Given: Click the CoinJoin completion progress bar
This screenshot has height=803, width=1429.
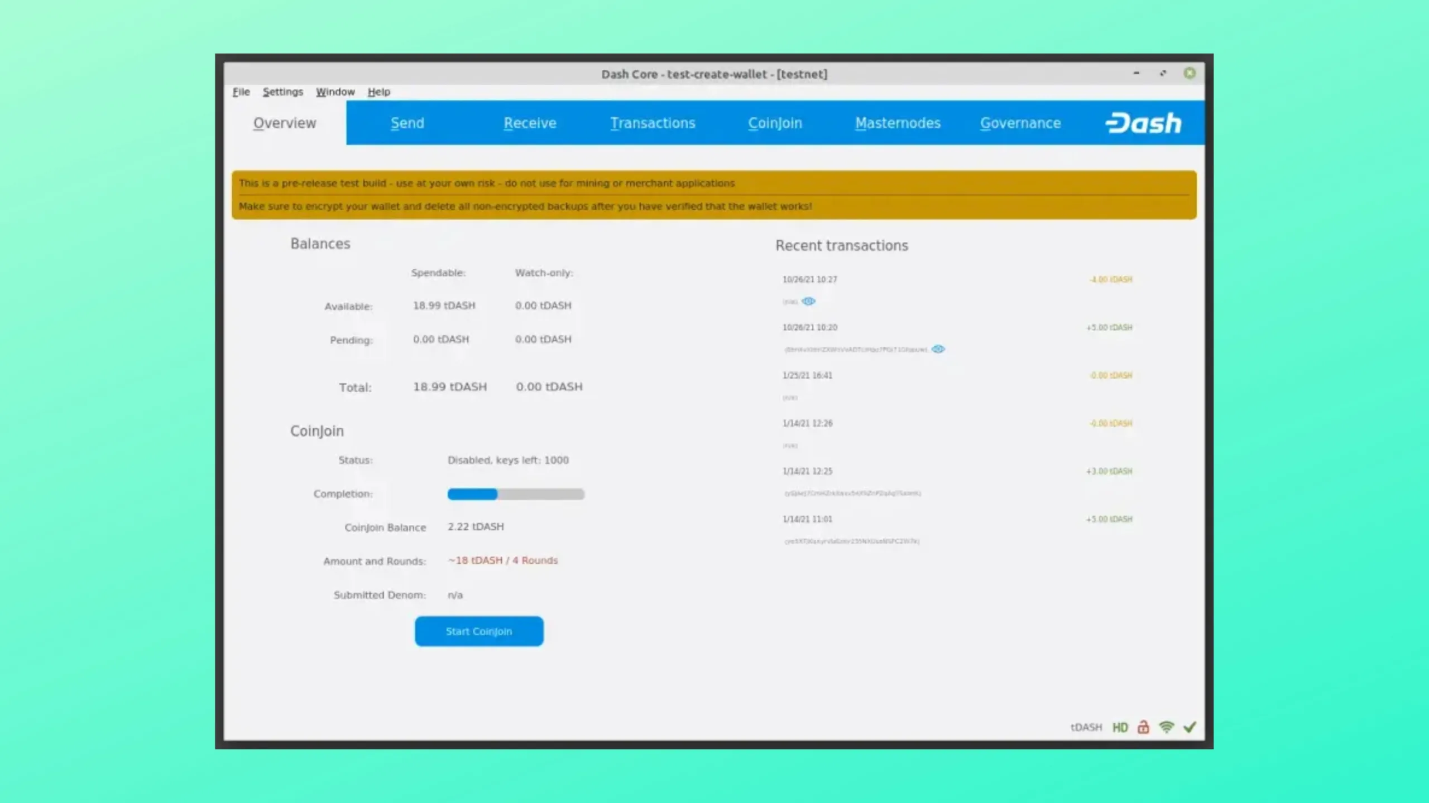Looking at the screenshot, I should tap(516, 494).
